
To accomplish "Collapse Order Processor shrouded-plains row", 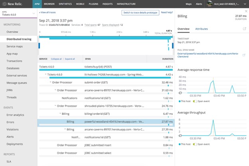I will click(x=55, y=106).
